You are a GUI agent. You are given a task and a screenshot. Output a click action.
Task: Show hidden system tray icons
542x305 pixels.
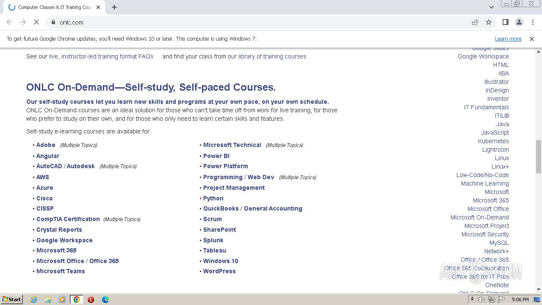(472, 299)
